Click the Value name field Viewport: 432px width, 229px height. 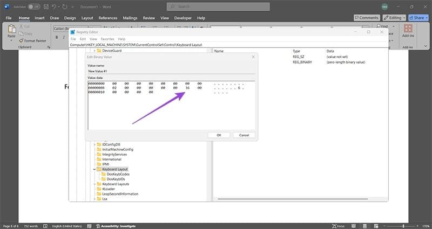(171, 71)
